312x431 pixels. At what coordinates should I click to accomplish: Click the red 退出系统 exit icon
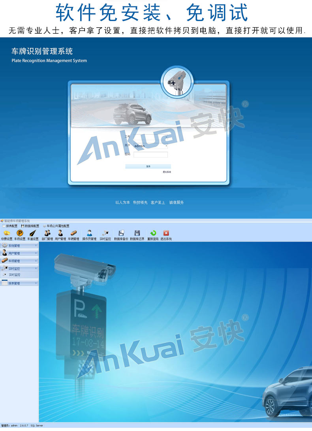coord(166,233)
